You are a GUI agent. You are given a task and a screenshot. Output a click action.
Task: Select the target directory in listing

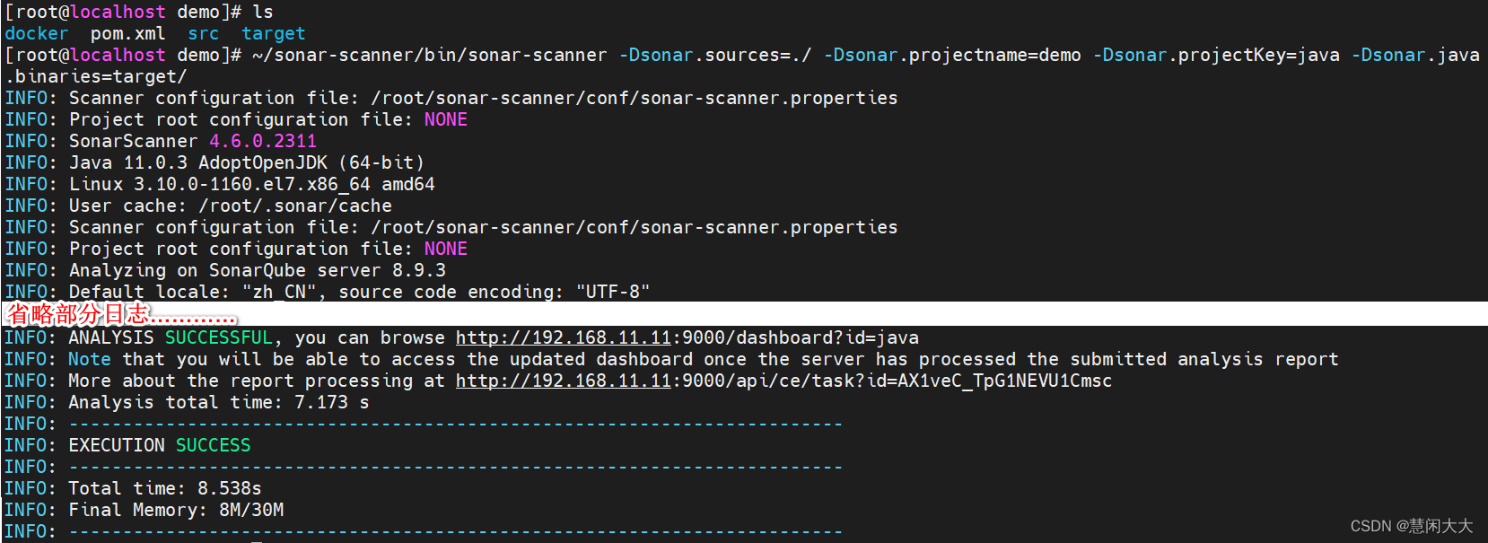tap(273, 34)
